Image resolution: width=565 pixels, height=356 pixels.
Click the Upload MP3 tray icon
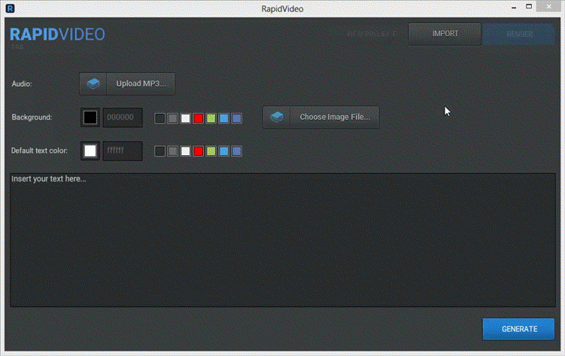point(93,84)
